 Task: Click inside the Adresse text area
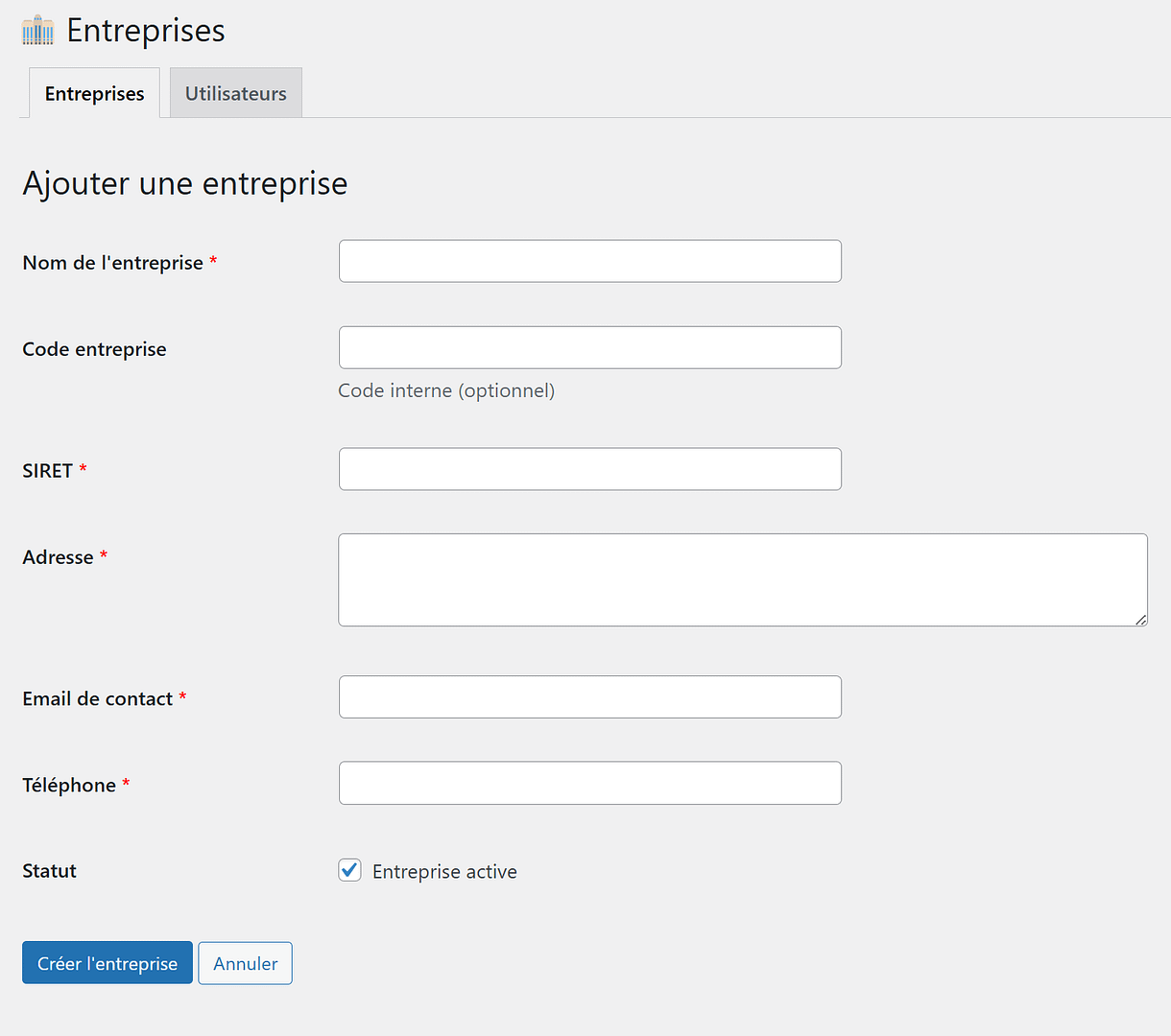click(742, 579)
